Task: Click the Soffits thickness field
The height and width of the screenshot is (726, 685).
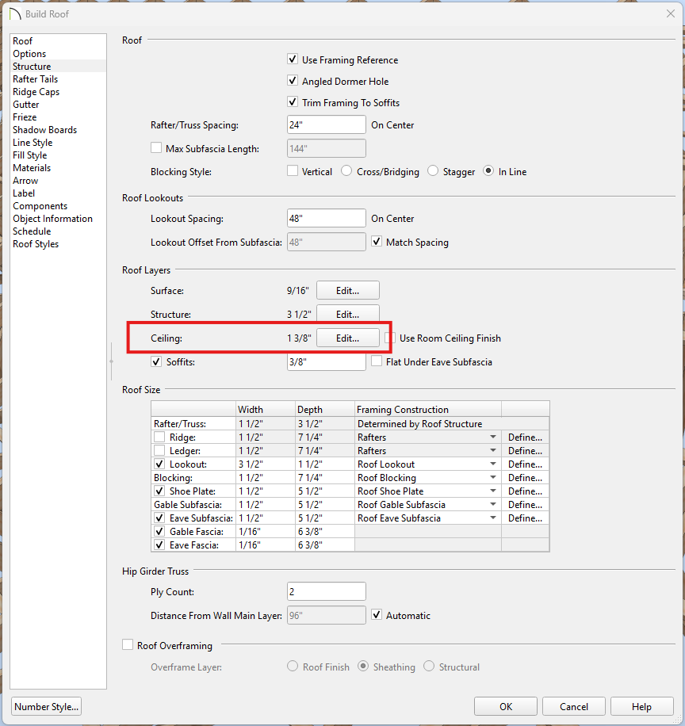Action: click(327, 361)
